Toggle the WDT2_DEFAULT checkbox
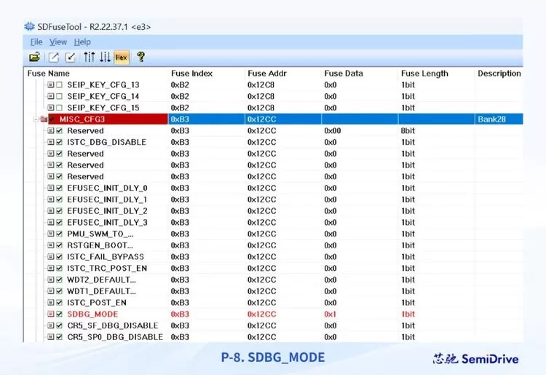Viewport: 546px width, 375px height. coord(60,280)
